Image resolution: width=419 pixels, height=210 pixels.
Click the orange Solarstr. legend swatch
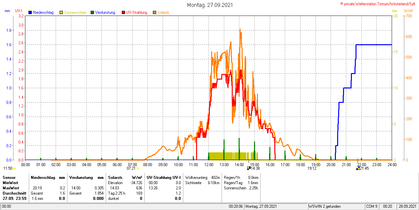155,12
